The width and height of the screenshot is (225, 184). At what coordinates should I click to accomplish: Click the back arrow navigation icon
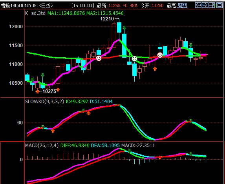tap(198, 5)
